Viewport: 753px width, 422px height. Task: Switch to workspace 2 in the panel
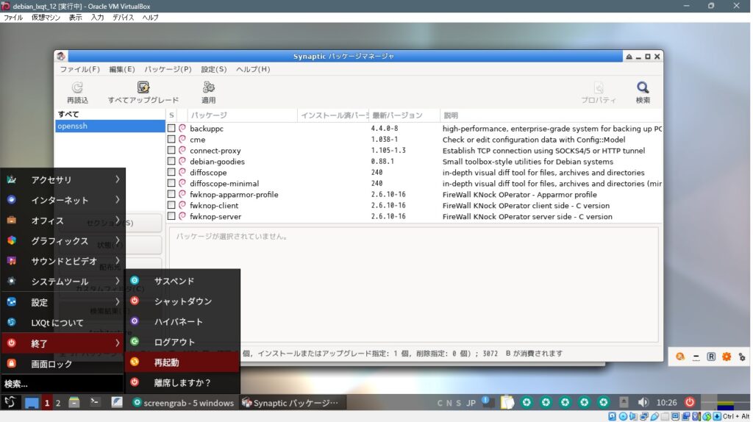(58, 403)
